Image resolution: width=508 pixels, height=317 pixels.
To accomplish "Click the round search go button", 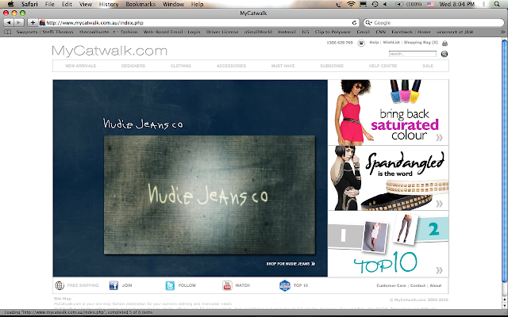I will point(444,54).
